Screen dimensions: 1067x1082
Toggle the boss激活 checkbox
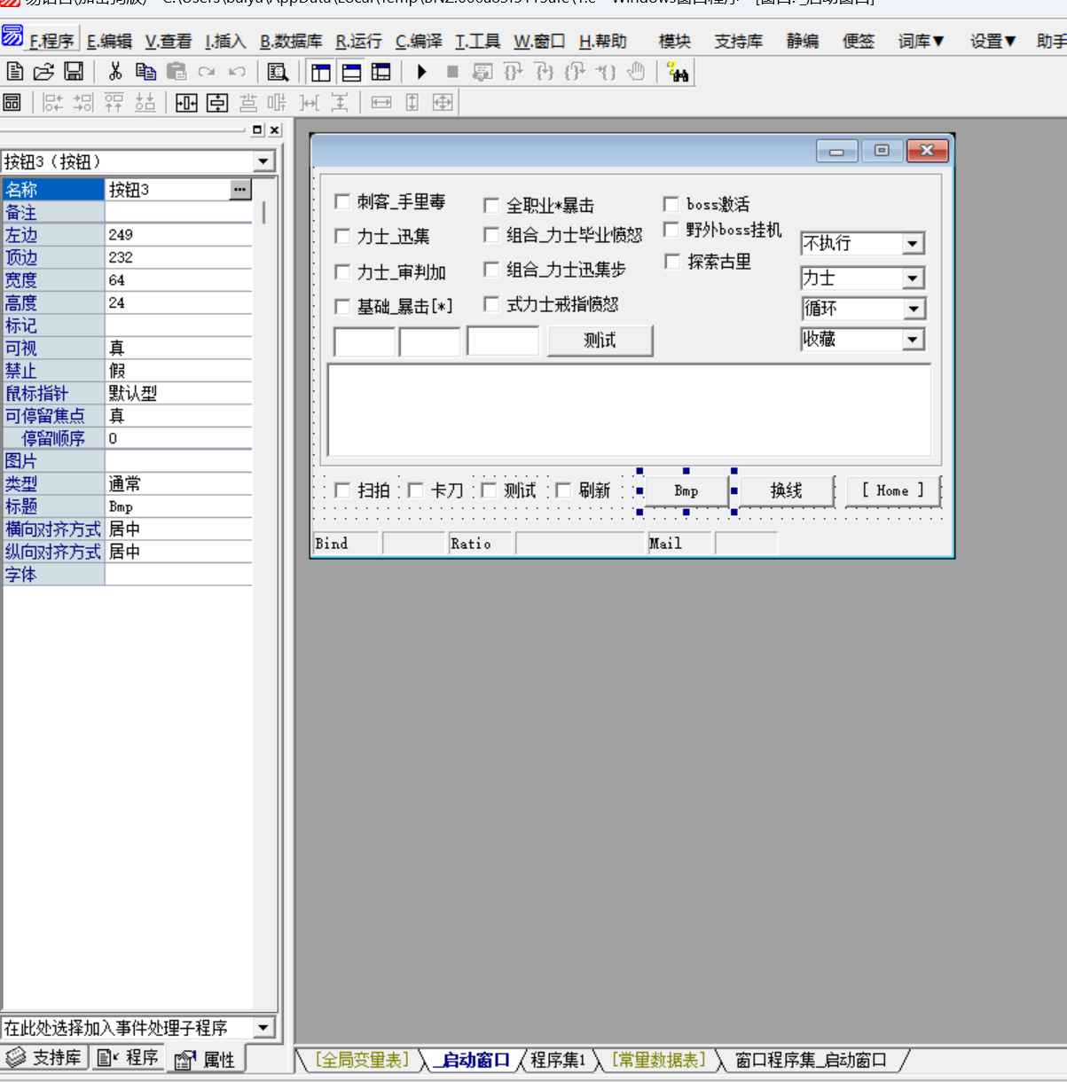pyautogui.click(x=671, y=204)
